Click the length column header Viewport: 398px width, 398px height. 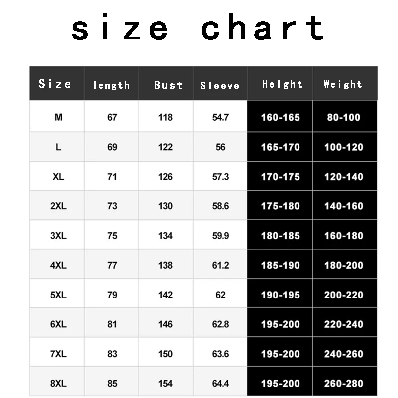click(111, 85)
